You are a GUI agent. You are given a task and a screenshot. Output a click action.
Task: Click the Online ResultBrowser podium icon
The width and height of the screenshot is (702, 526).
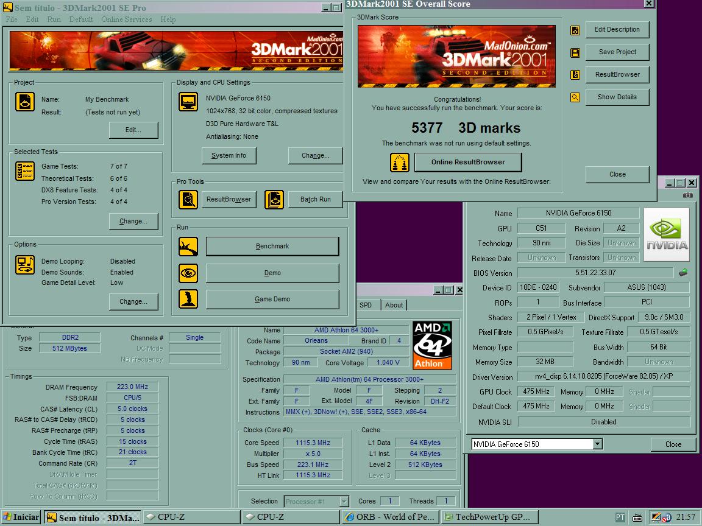coord(399,163)
